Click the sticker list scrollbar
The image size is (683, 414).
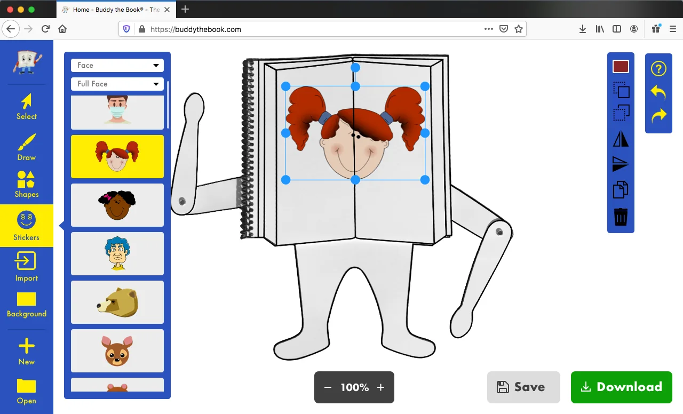click(168, 105)
